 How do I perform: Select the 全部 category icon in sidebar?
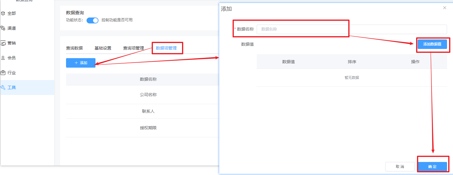[4, 13]
